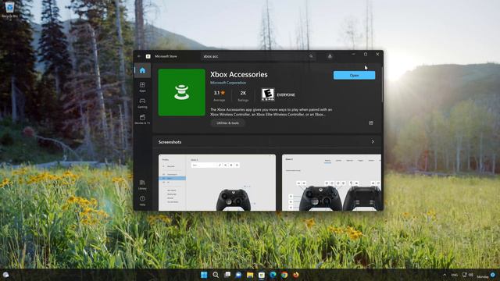Select the Recycle Bin desktop icon
Image resolution: width=500 pixels, height=281 pixels.
coord(10,10)
